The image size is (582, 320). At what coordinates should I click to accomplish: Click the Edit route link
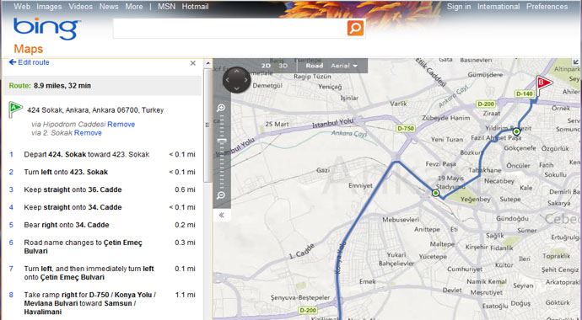(34, 62)
